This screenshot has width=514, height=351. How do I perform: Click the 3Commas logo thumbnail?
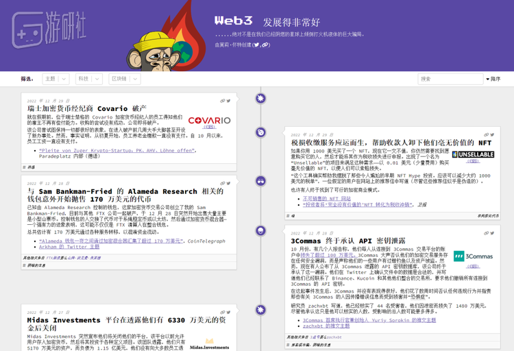coord(473,256)
